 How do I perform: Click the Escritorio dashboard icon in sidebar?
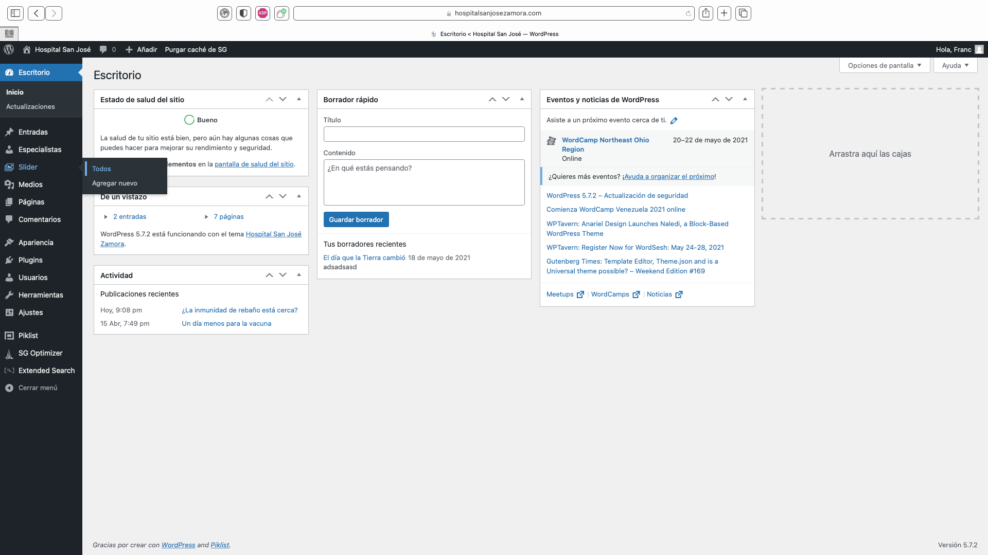pyautogui.click(x=9, y=72)
